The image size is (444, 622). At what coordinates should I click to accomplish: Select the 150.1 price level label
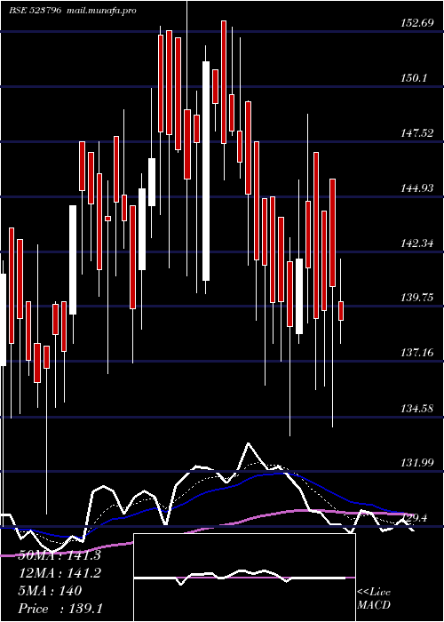414,78
